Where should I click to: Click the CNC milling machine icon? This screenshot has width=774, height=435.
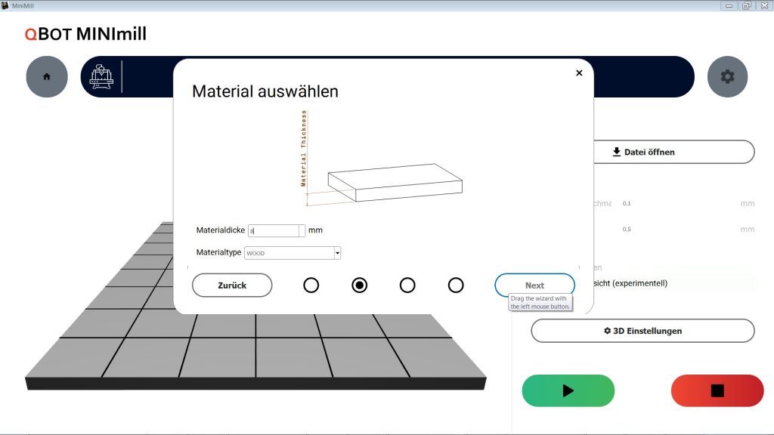point(101,76)
